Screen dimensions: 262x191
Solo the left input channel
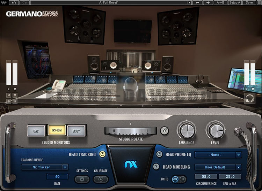(9, 101)
